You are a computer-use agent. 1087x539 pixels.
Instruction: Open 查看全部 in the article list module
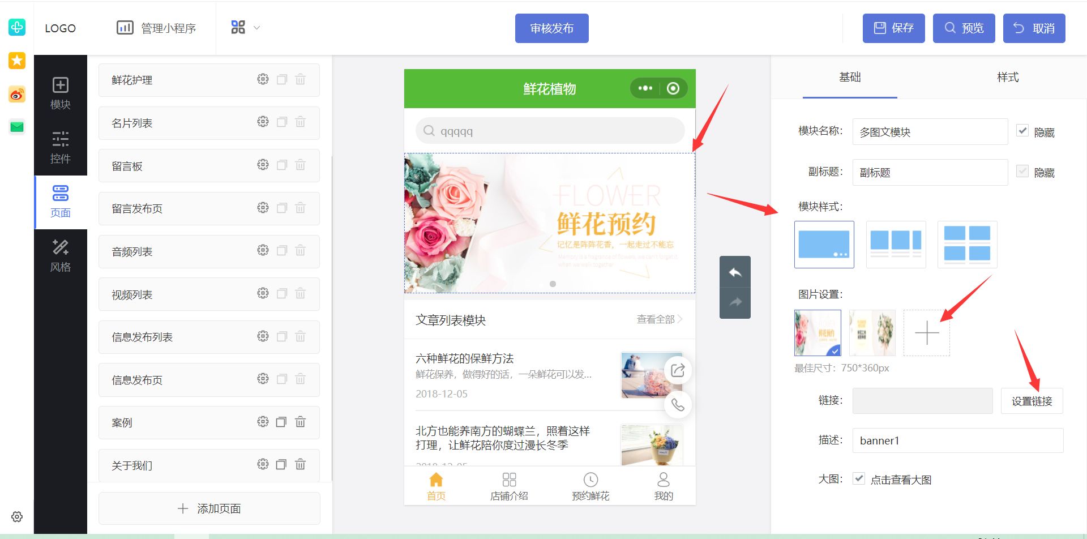point(655,319)
